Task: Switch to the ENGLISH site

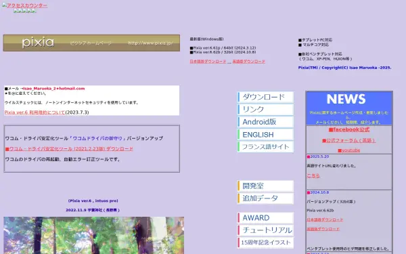Action: 265,135
